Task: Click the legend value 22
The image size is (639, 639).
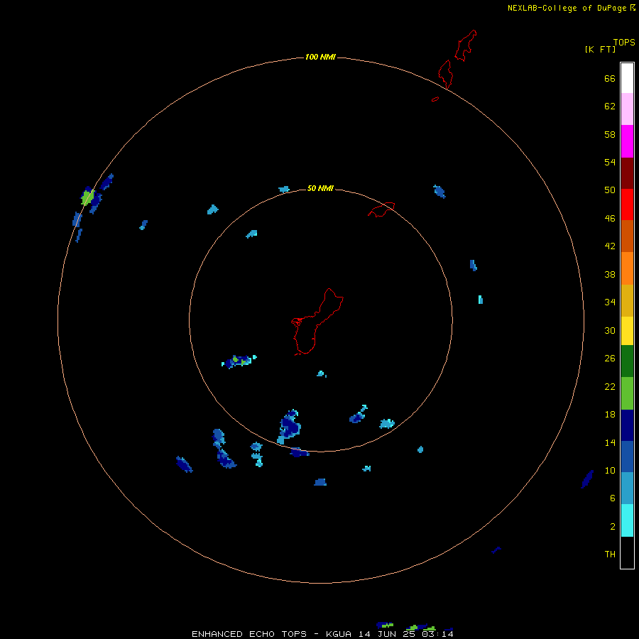Action: coord(610,386)
